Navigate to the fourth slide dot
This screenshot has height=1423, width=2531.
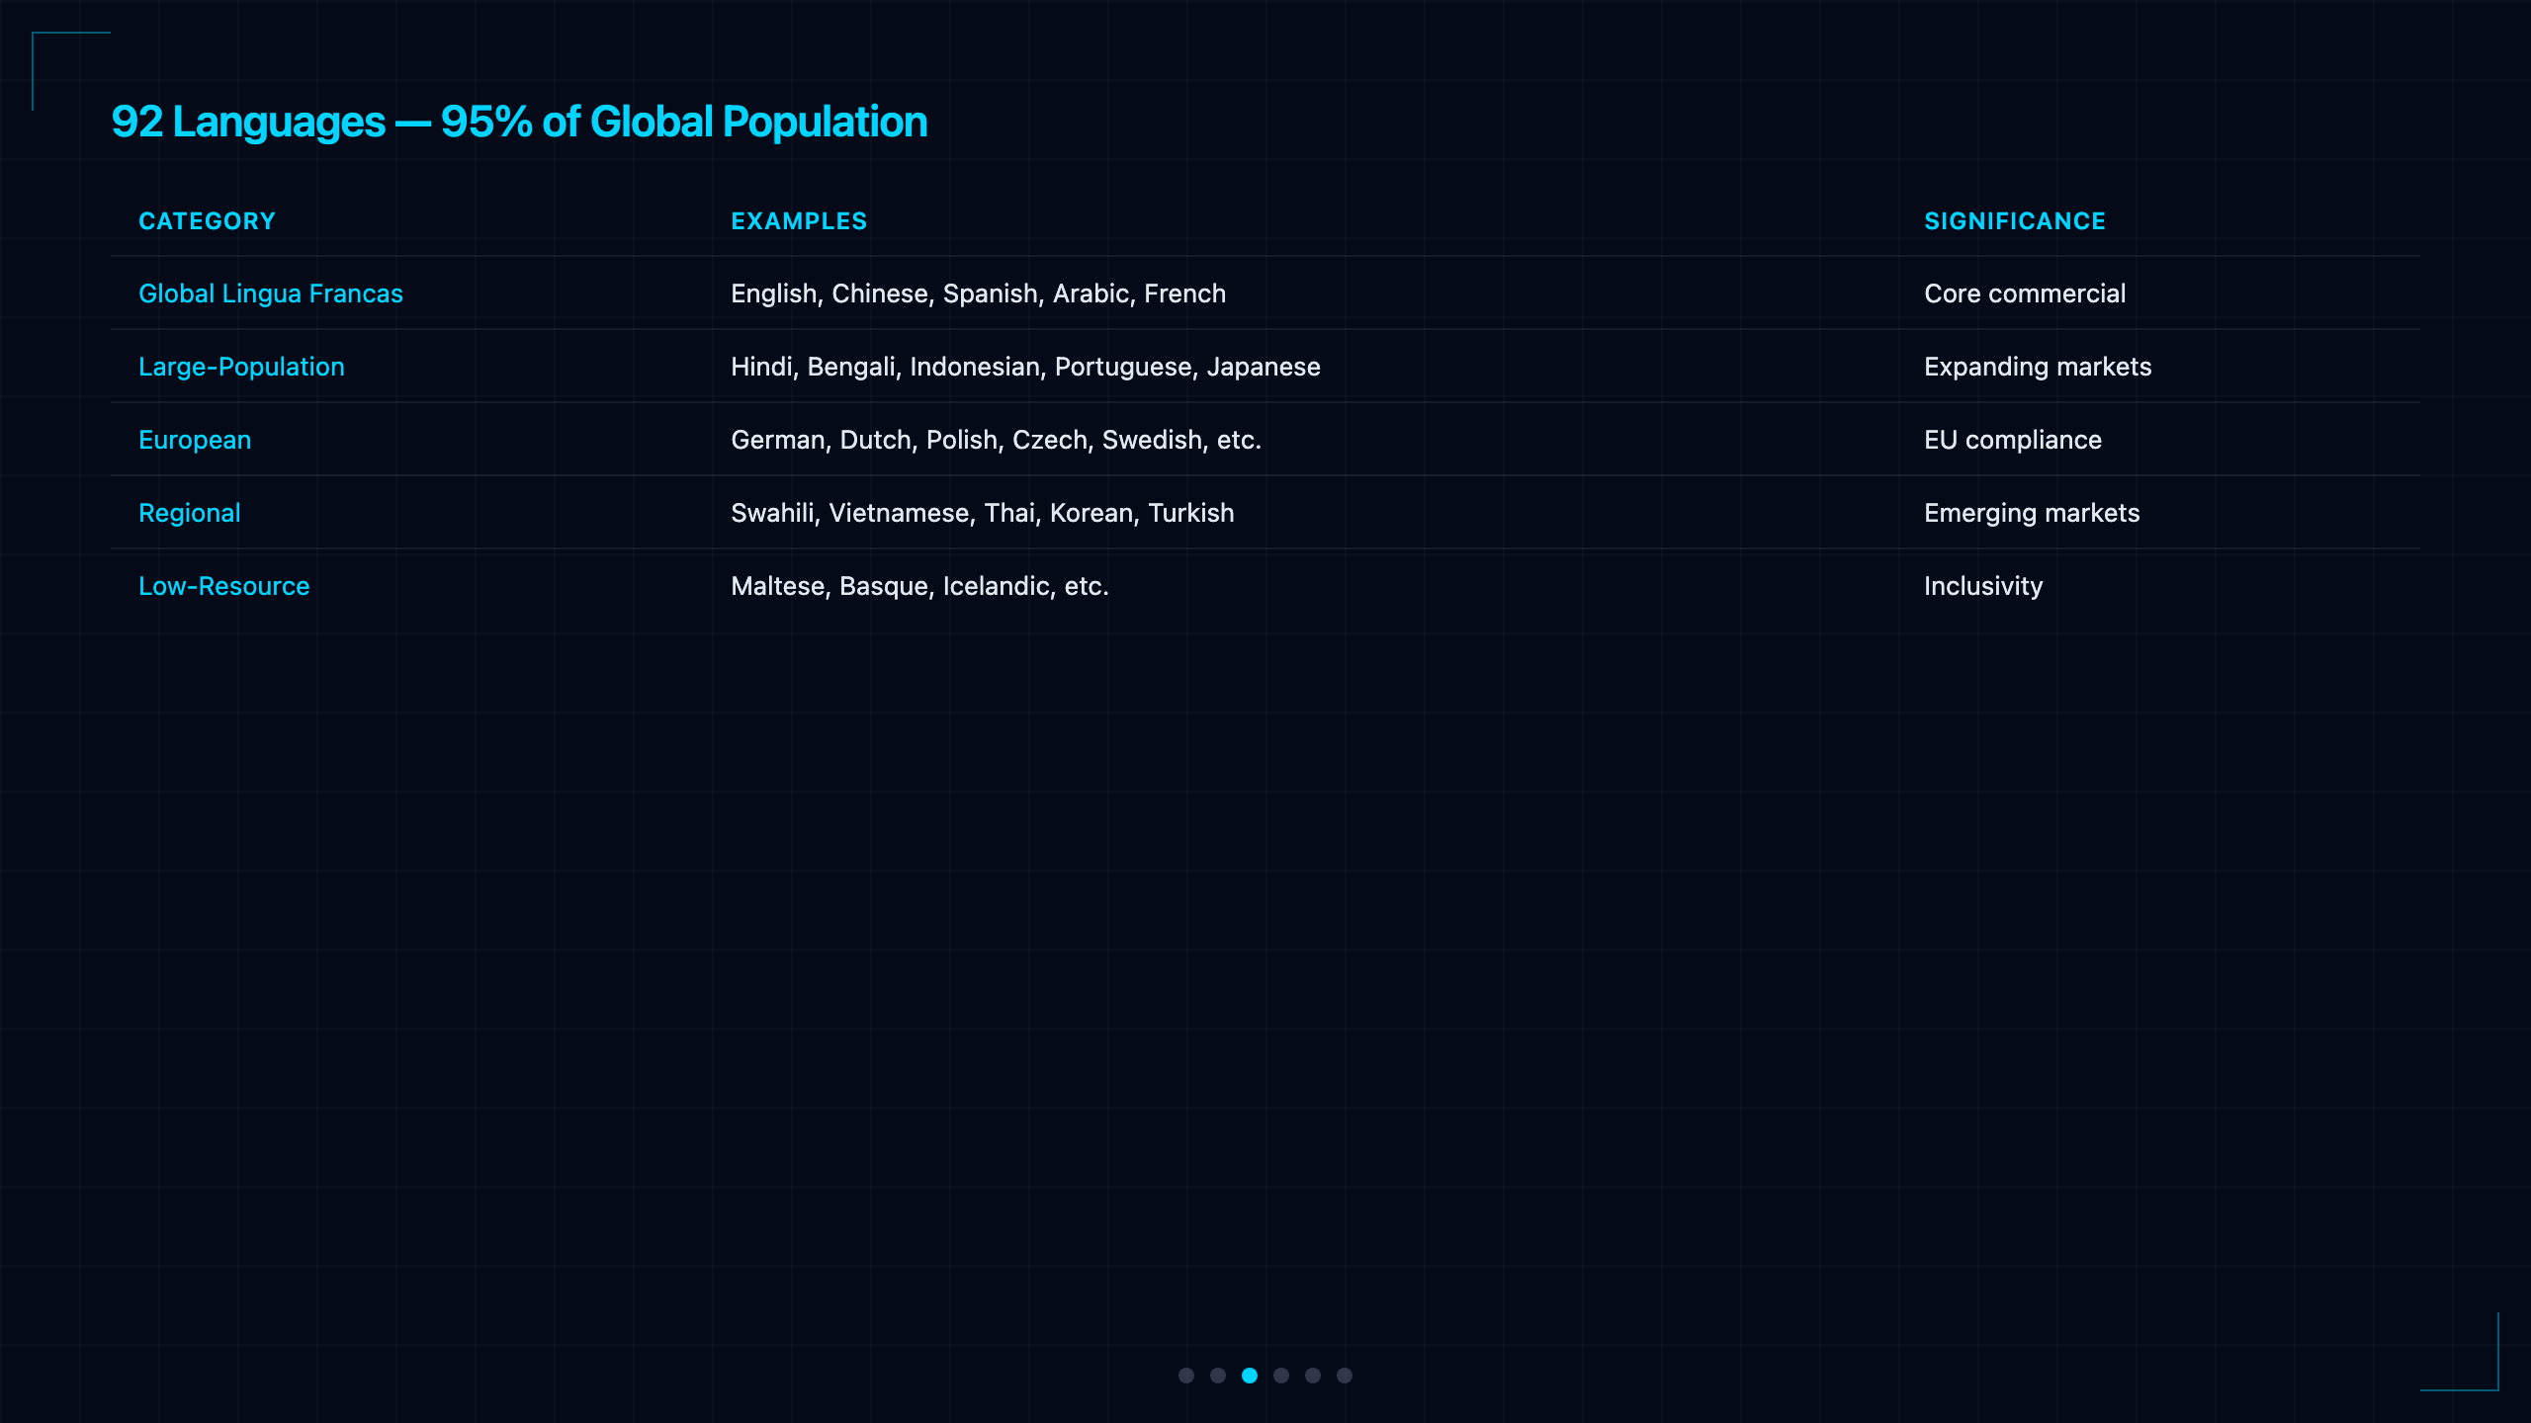coord(1281,1376)
